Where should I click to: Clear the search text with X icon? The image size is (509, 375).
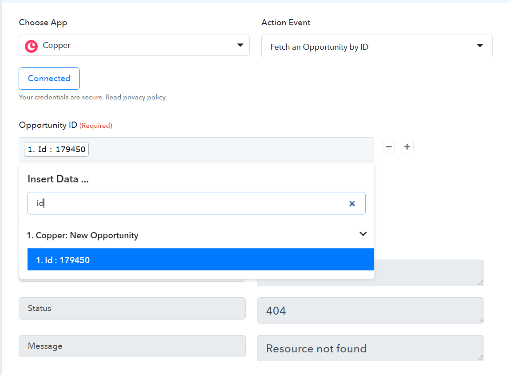click(352, 204)
